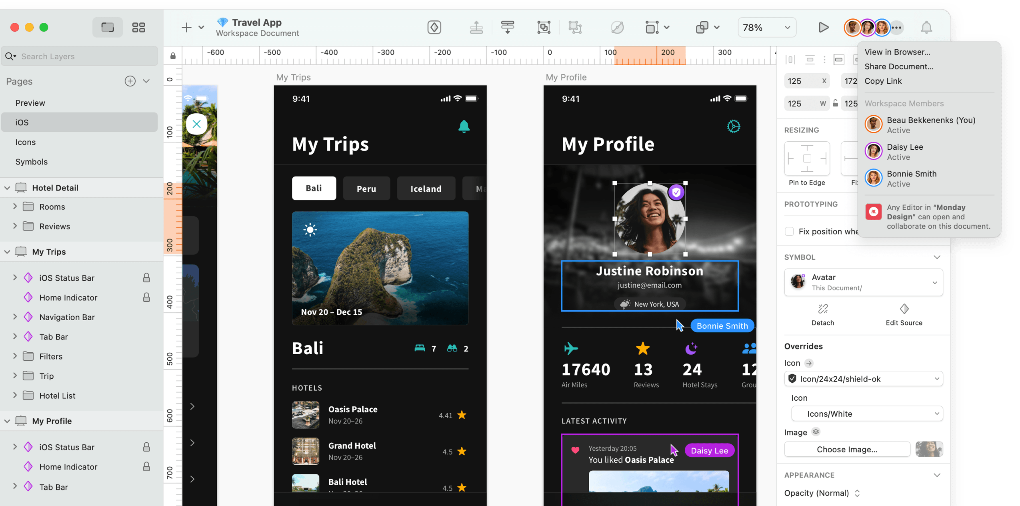
Task: Click the Detach symbol icon
Action: click(822, 309)
